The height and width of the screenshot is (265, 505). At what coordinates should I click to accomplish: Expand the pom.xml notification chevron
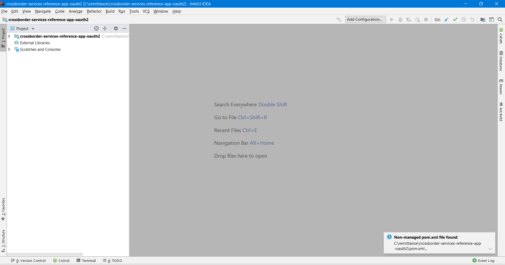point(490,249)
